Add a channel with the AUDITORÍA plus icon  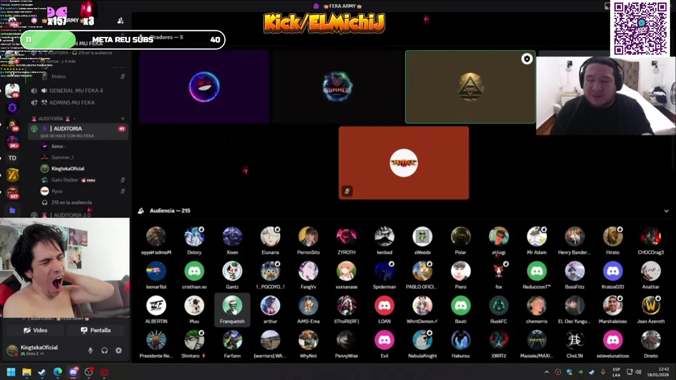[123, 118]
